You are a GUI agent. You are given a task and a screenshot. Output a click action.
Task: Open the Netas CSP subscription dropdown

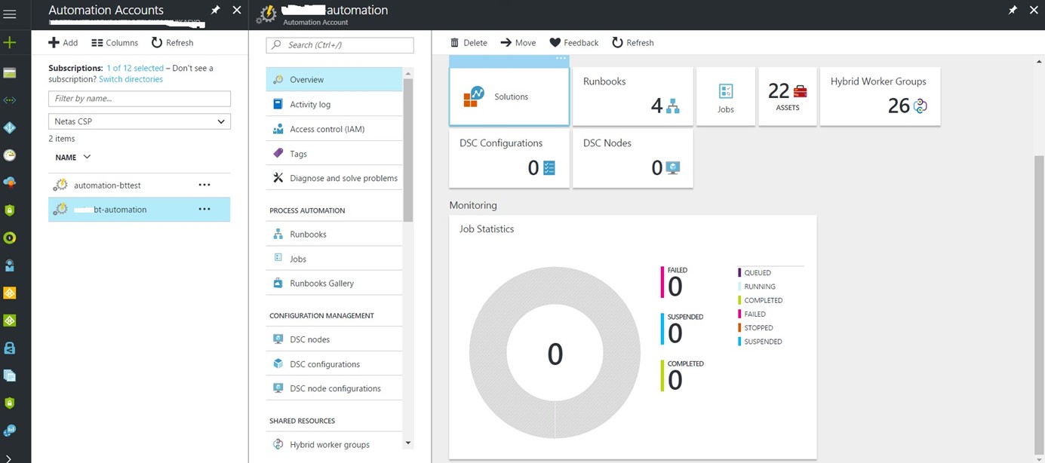pyautogui.click(x=140, y=121)
